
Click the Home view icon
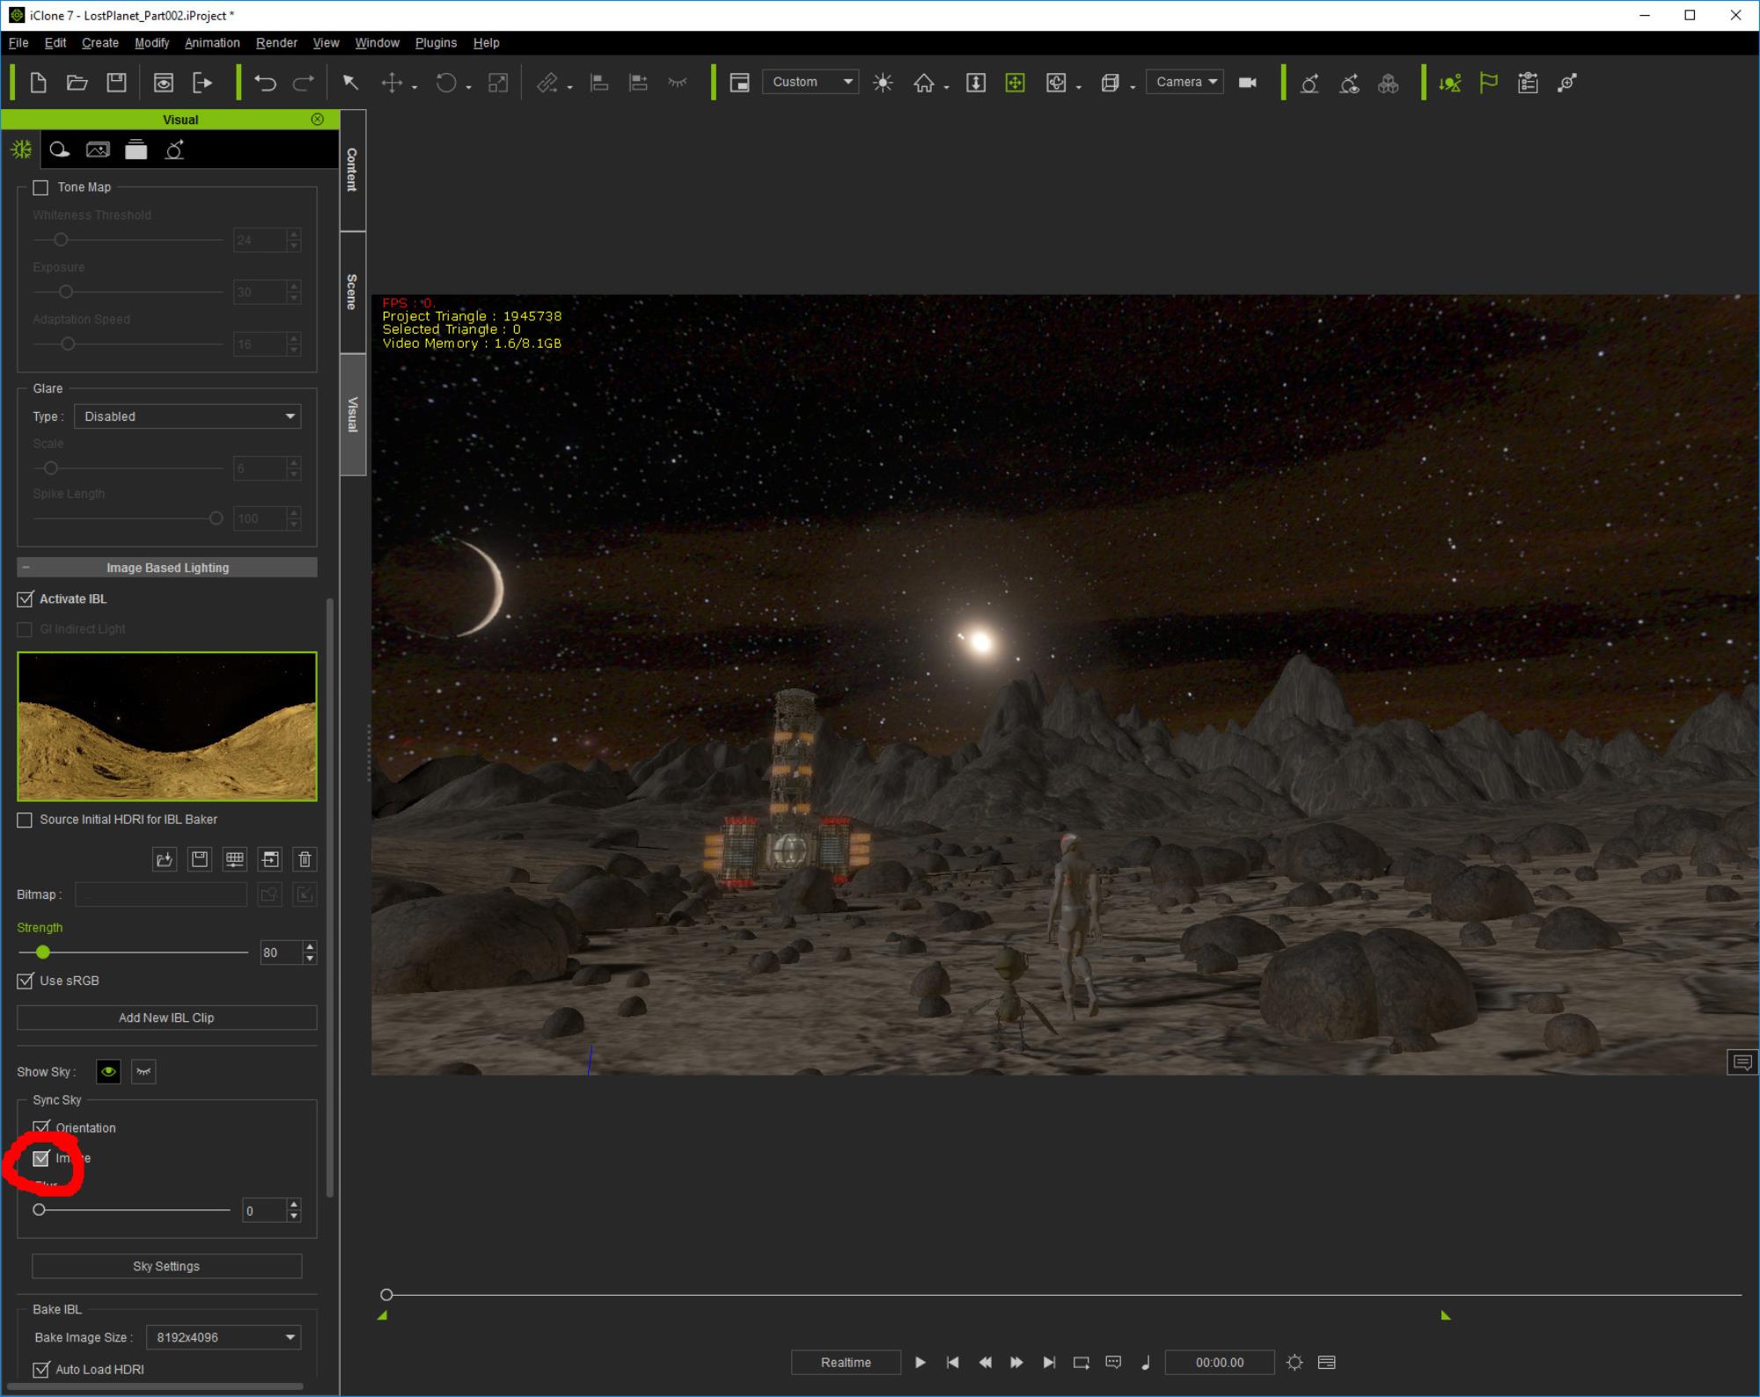(923, 83)
